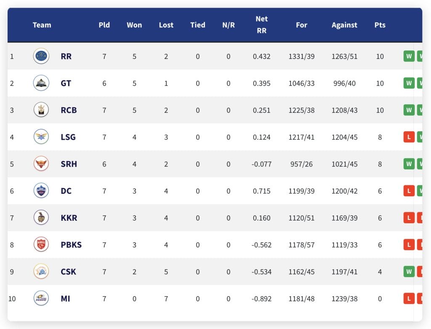The width and height of the screenshot is (431, 329).
Task: Click the Against column header
Action: point(344,25)
